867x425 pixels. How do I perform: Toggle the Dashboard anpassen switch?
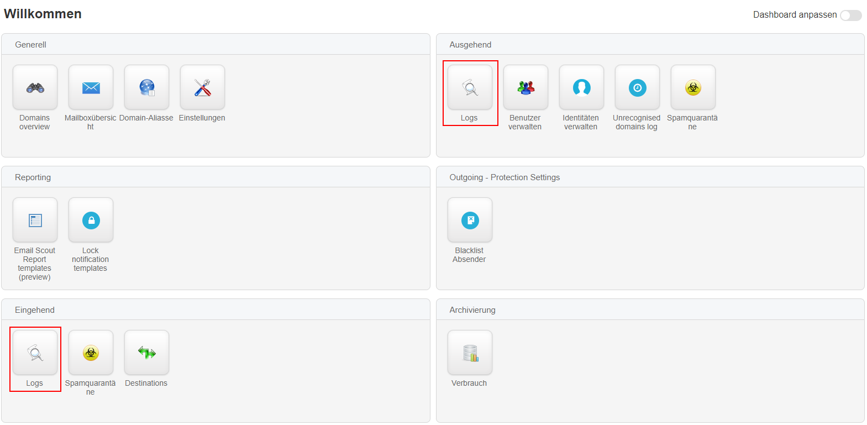850,15
